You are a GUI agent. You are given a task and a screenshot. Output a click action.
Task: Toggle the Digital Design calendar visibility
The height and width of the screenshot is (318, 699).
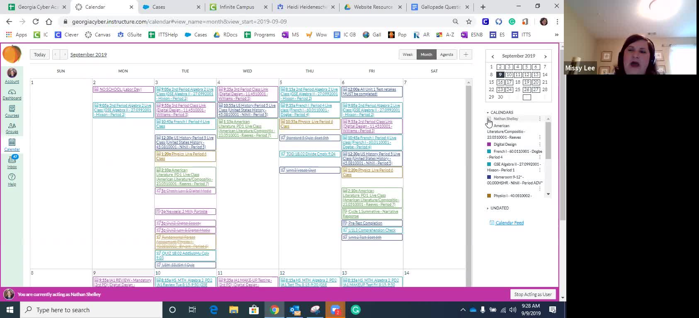489,145
